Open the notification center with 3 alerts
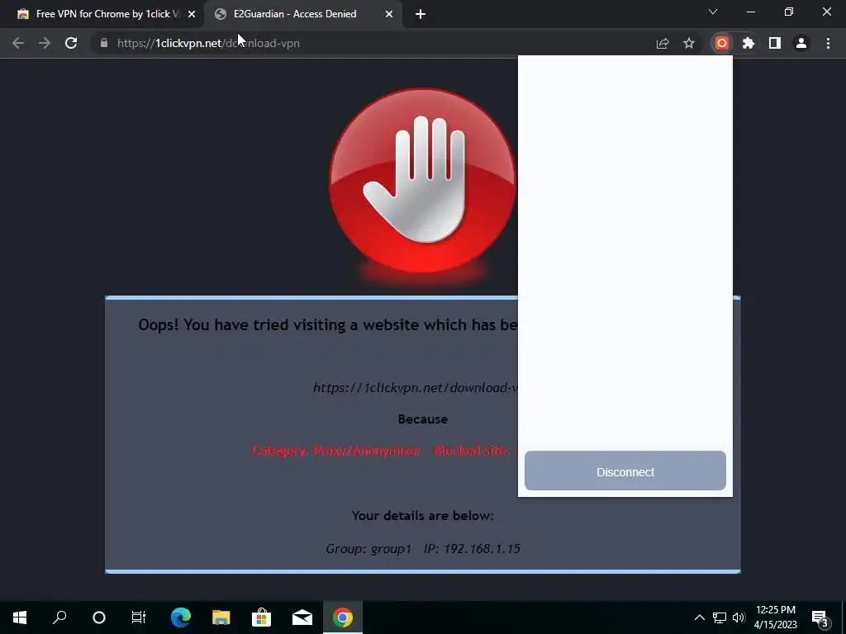The height and width of the screenshot is (634, 846). (x=820, y=617)
